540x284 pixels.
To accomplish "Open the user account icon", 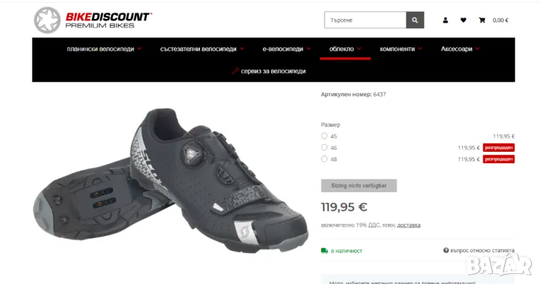I will (x=446, y=20).
